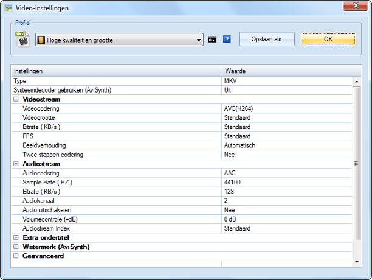Click Standaard value of Videogrootte
This screenshot has width=372, height=280.
pyautogui.click(x=237, y=118)
